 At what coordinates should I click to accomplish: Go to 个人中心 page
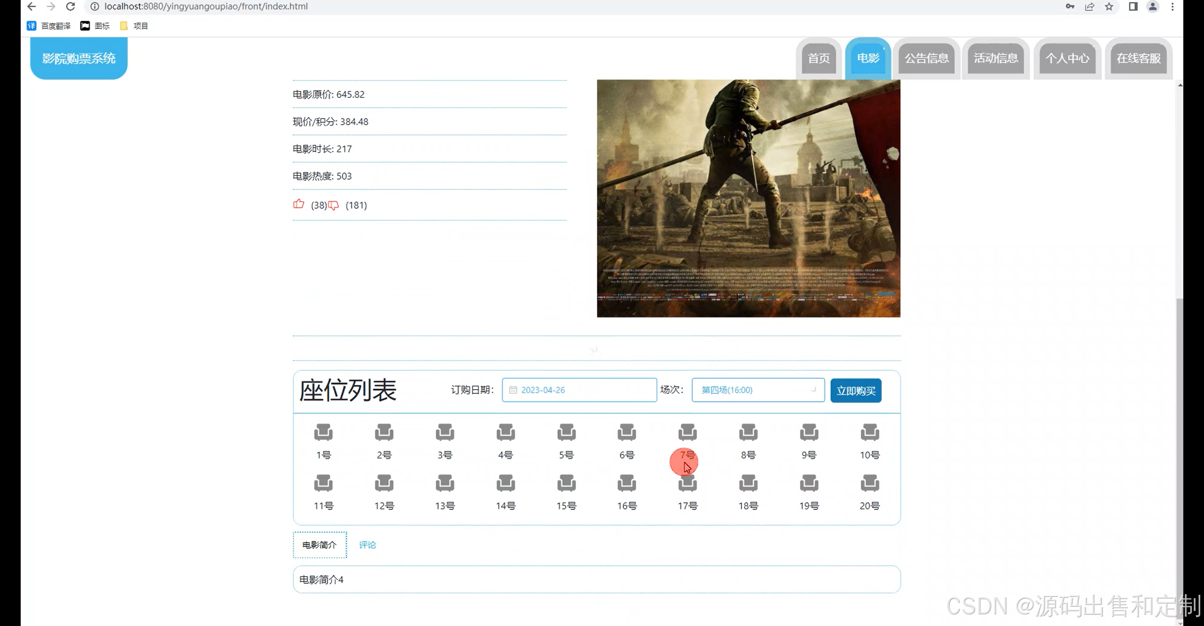(1067, 58)
